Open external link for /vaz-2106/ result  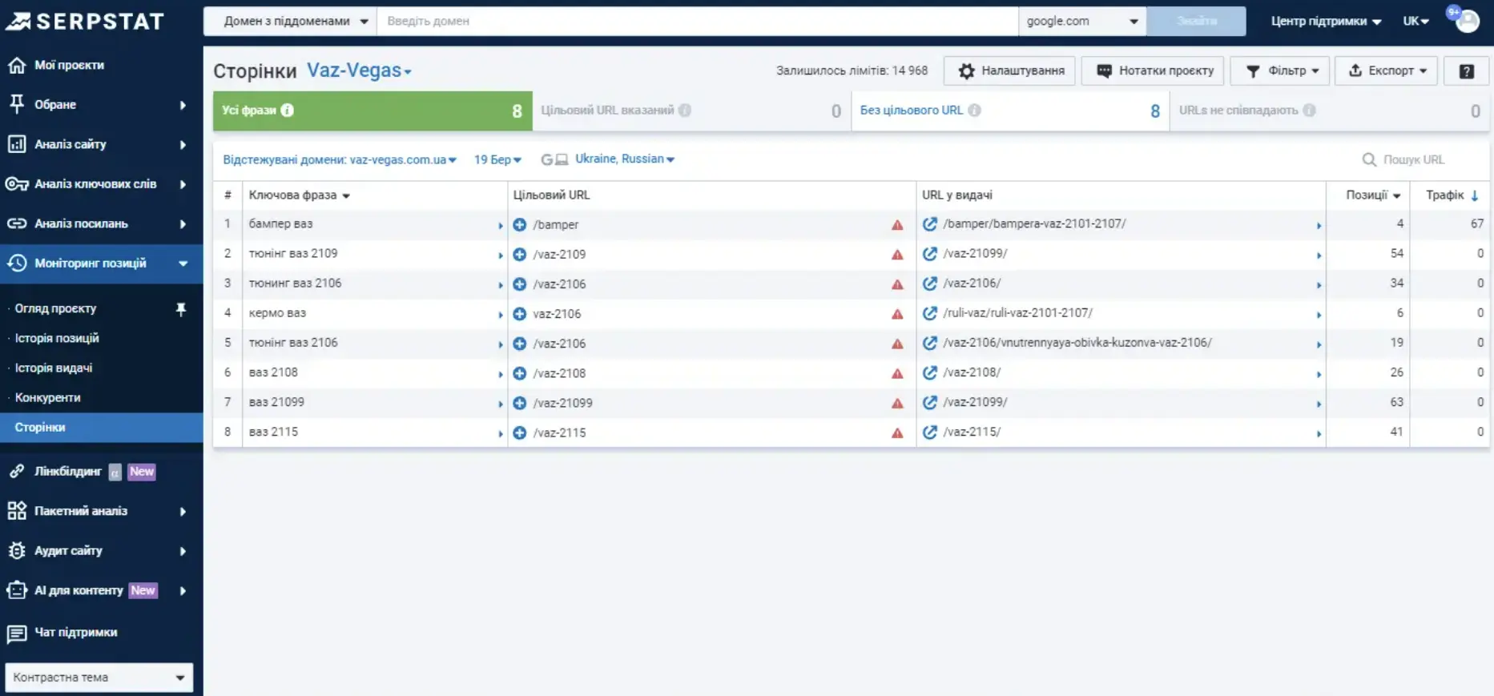point(929,284)
